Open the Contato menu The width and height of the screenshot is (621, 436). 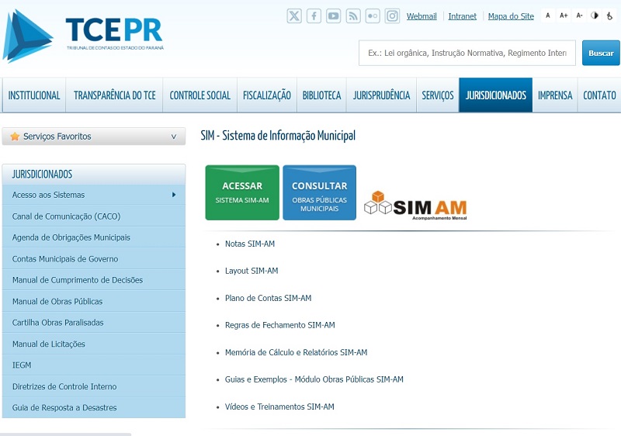coord(599,95)
